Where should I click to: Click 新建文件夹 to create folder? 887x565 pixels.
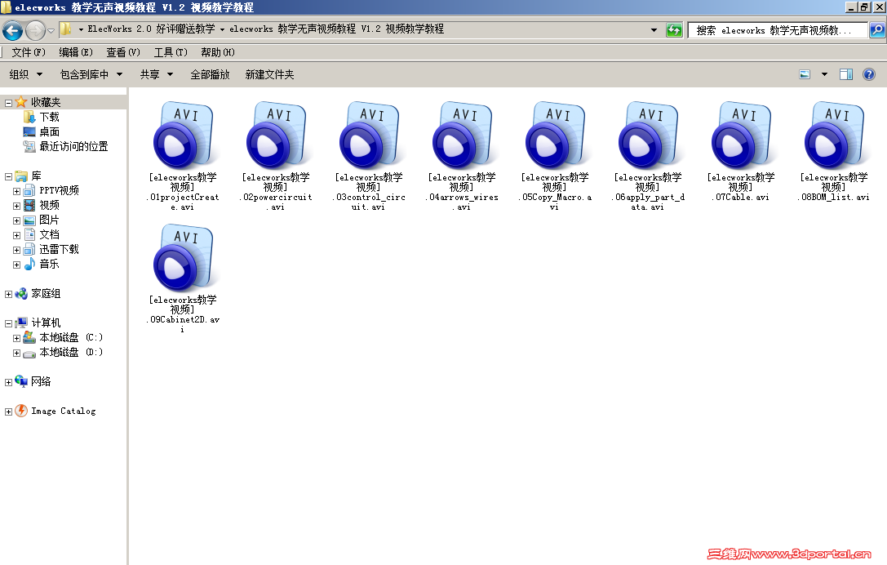click(270, 75)
